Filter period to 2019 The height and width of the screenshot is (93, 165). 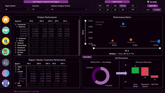[100, 6]
